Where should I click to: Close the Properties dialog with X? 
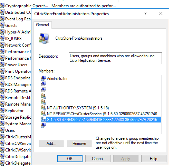pyautogui.click(x=161, y=13)
